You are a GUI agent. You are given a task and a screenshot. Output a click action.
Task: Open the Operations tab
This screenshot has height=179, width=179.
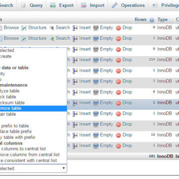click(128, 5)
